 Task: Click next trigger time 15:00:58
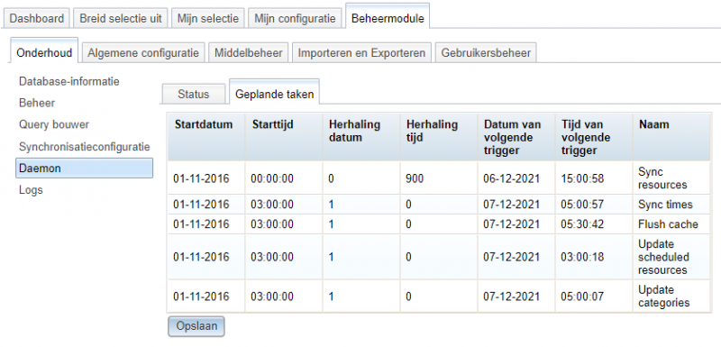582,178
